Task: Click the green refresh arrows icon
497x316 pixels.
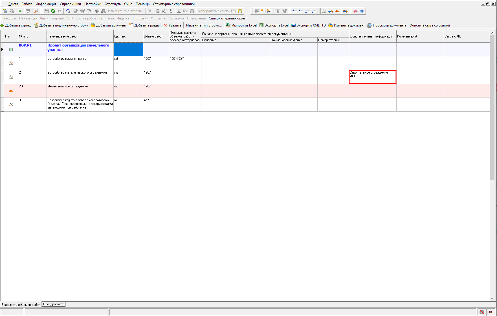Action: (53, 11)
